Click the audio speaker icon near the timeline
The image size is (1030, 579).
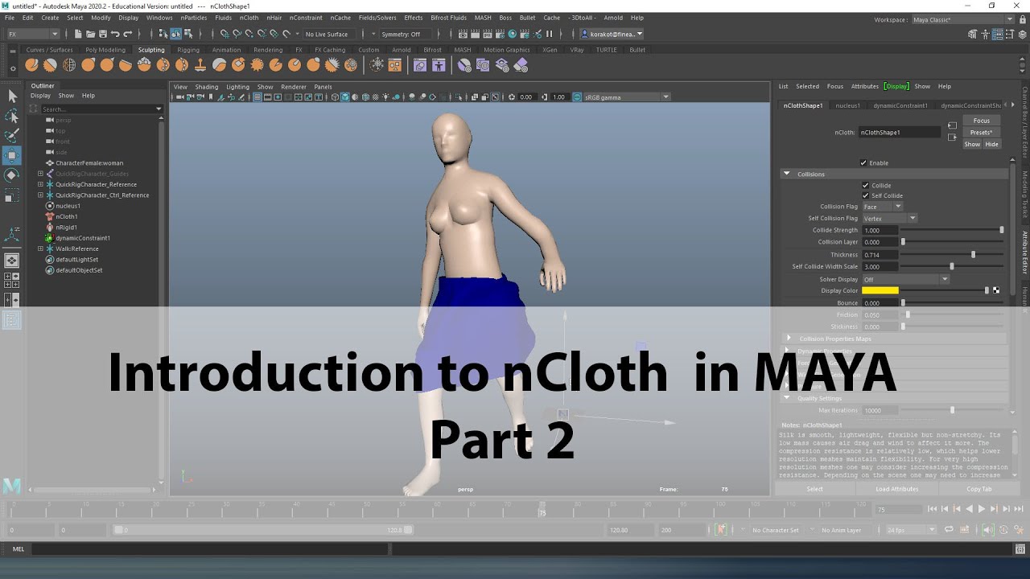(x=987, y=530)
